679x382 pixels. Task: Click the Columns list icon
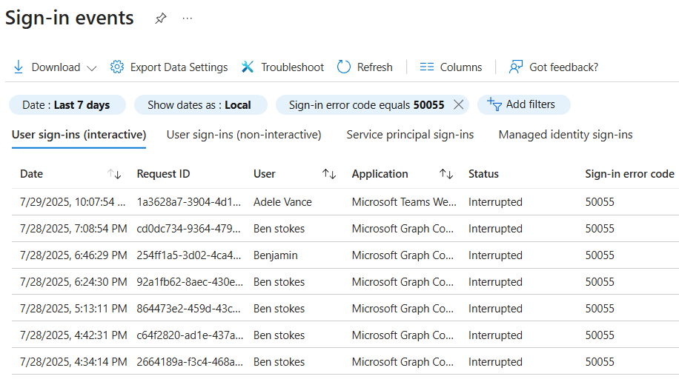coord(426,67)
